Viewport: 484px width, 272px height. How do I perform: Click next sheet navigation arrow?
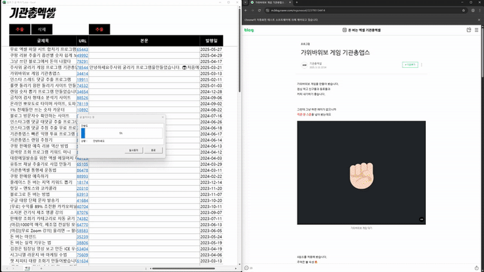[x=14, y=268]
